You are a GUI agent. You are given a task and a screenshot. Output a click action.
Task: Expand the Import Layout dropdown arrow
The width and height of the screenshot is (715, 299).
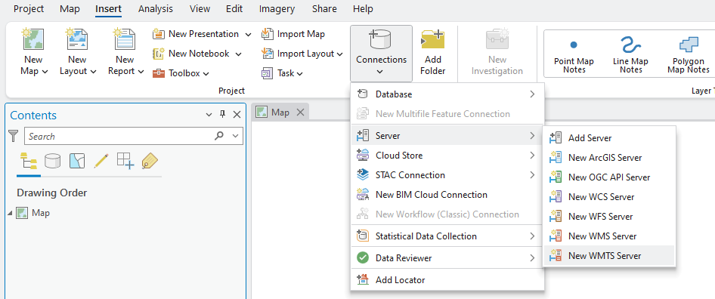pyautogui.click(x=339, y=54)
